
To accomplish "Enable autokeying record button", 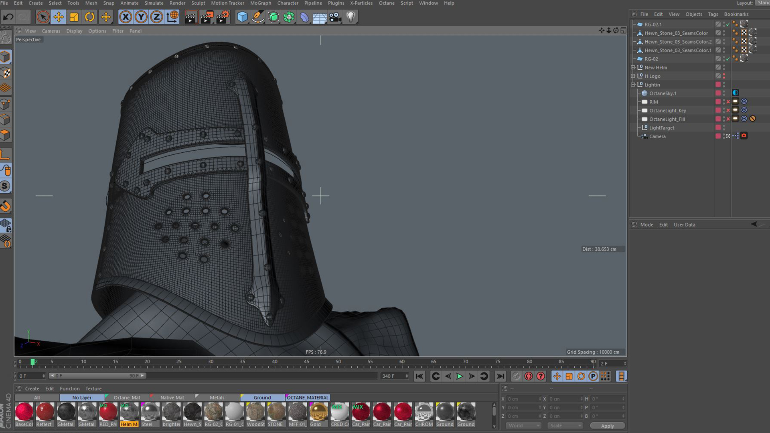I will coord(529,376).
